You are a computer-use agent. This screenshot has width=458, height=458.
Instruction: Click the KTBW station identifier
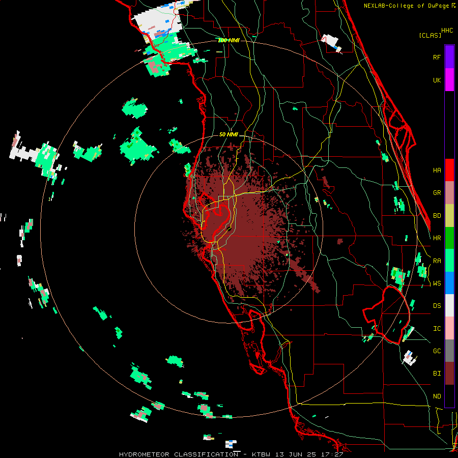(261, 454)
